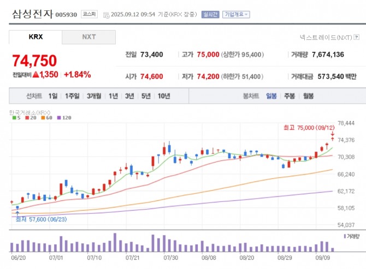Switch to the NXT tab
The width and height of the screenshot is (366, 269).
(x=88, y=37)
